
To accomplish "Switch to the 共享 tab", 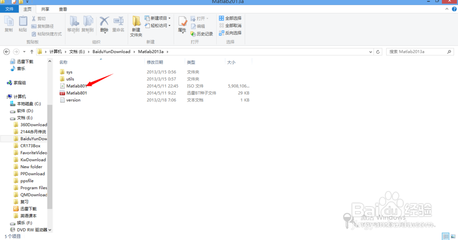I will (x=45, y=9).
